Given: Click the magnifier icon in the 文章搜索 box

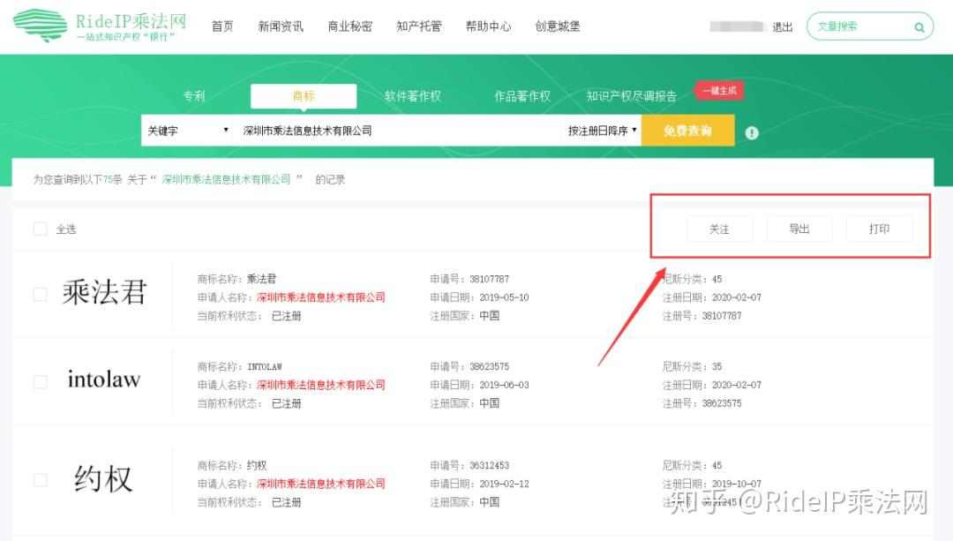Looking at the screenshot, I should (x=918, y=26).
